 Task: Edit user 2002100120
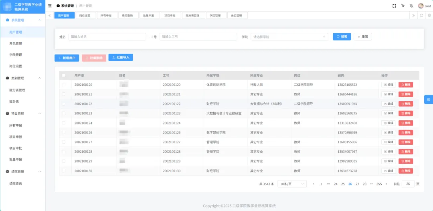coord(388,85)
